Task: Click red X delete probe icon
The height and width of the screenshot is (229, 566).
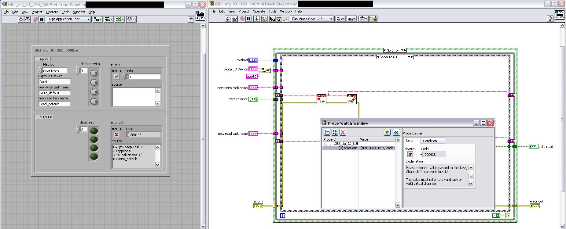Action: click(343, 132)
